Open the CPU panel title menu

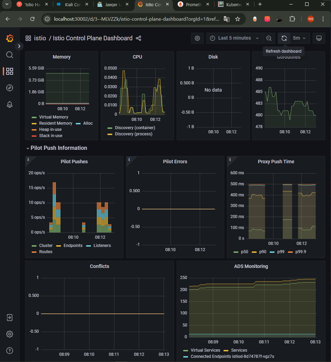[x=137, y=57]
